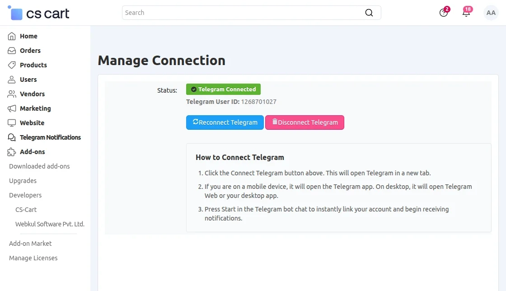This screenshot has width=506, height=291.
Task: Click the Users person icon
Action: point(12,80)
